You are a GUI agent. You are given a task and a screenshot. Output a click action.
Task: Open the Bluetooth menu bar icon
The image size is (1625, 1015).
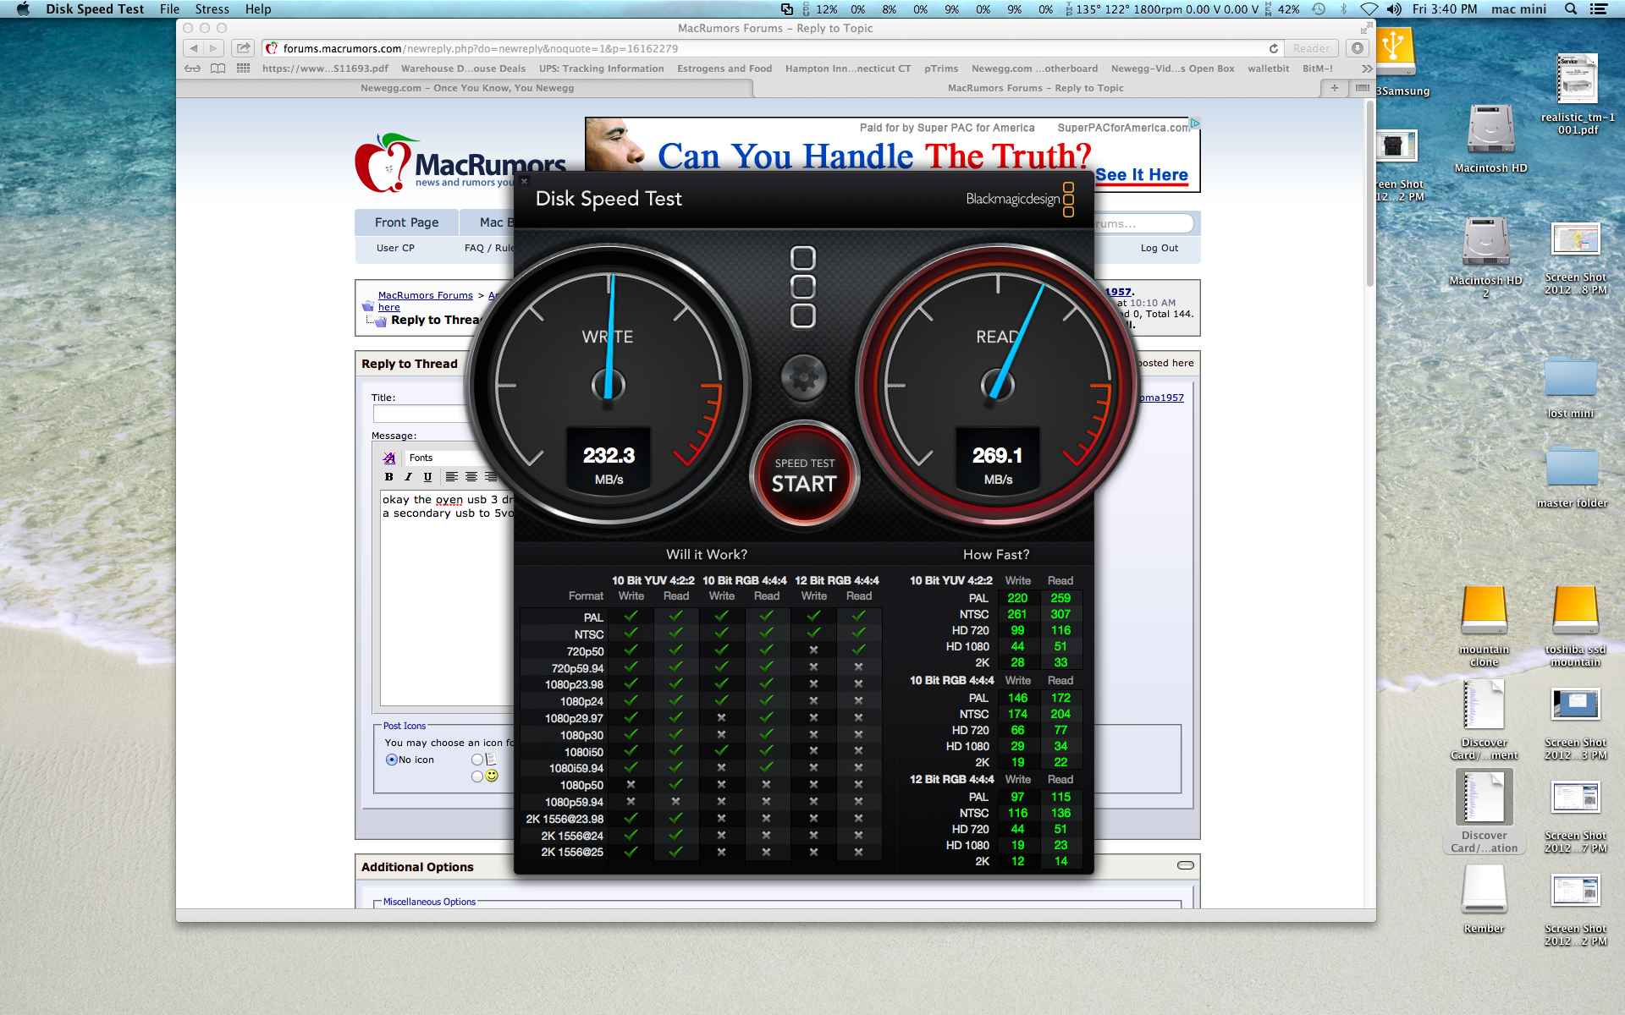click(x=1343, y=9)
